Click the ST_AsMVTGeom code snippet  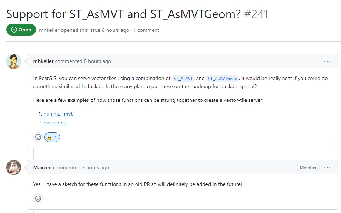[x=223, y=79]
